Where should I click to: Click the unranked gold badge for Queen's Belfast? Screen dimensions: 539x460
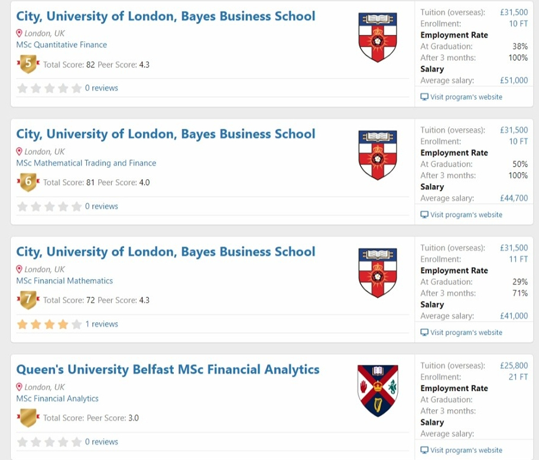click(x=28, y=417)
